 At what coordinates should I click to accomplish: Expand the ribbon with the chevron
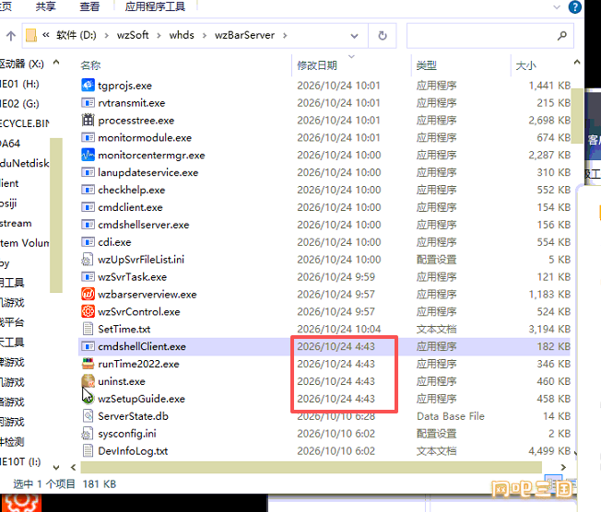pyautogui.click(x=557, y=6)
